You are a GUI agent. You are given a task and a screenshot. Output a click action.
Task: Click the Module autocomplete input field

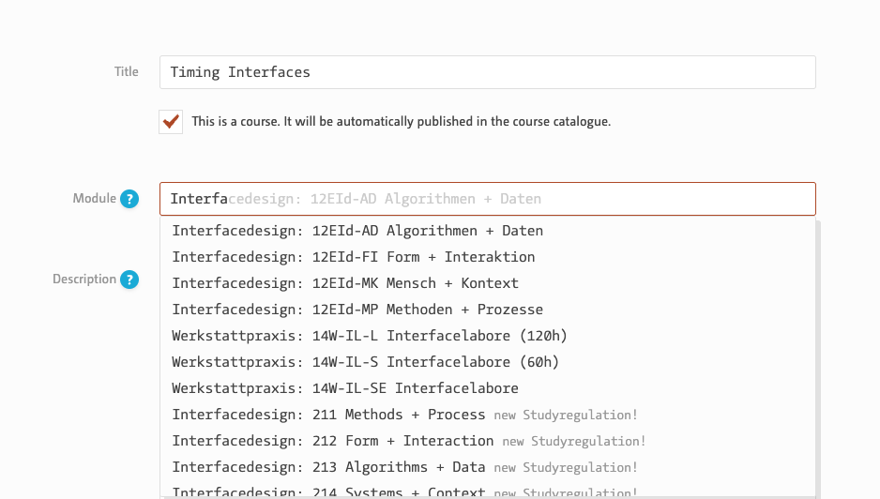pos(487,199)
